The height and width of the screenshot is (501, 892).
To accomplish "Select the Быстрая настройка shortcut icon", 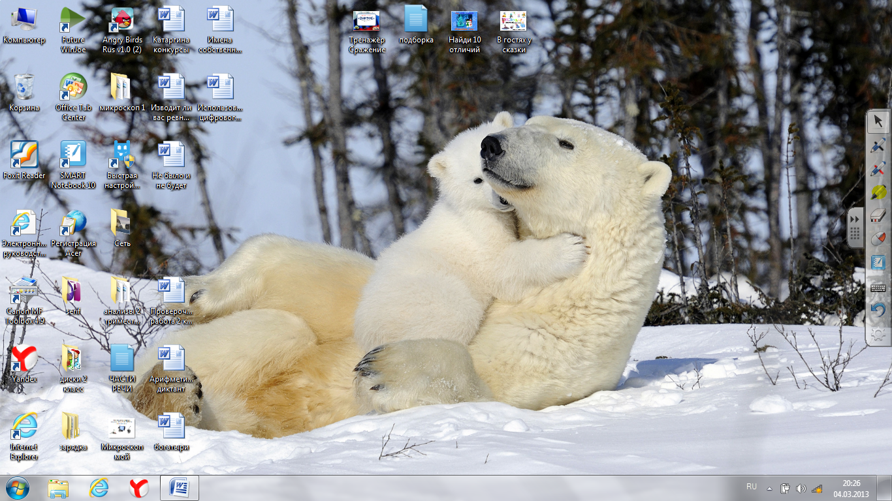I will pos(122,166).
